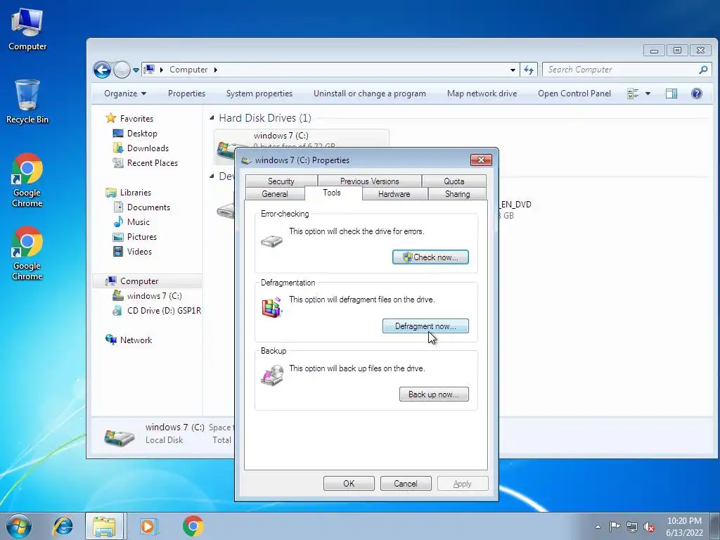
Task: Select Documents library
Action: point(141,207)
